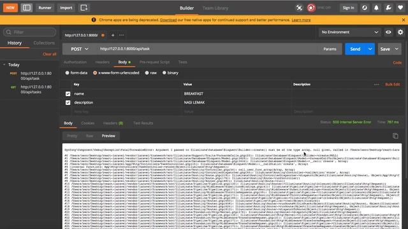
Task: Select the form-data radio button
Action: (67, 73)
